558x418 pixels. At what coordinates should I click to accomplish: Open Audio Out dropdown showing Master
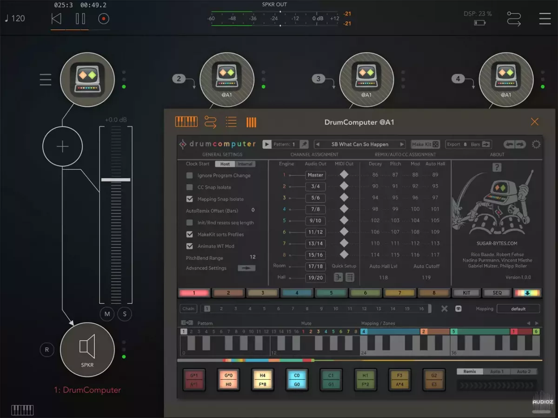point(315,175)
